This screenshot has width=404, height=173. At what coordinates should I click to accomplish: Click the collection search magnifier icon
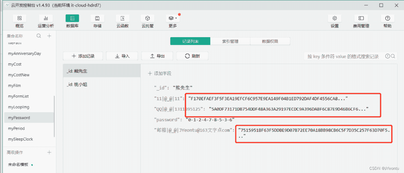tap(39, 36)
